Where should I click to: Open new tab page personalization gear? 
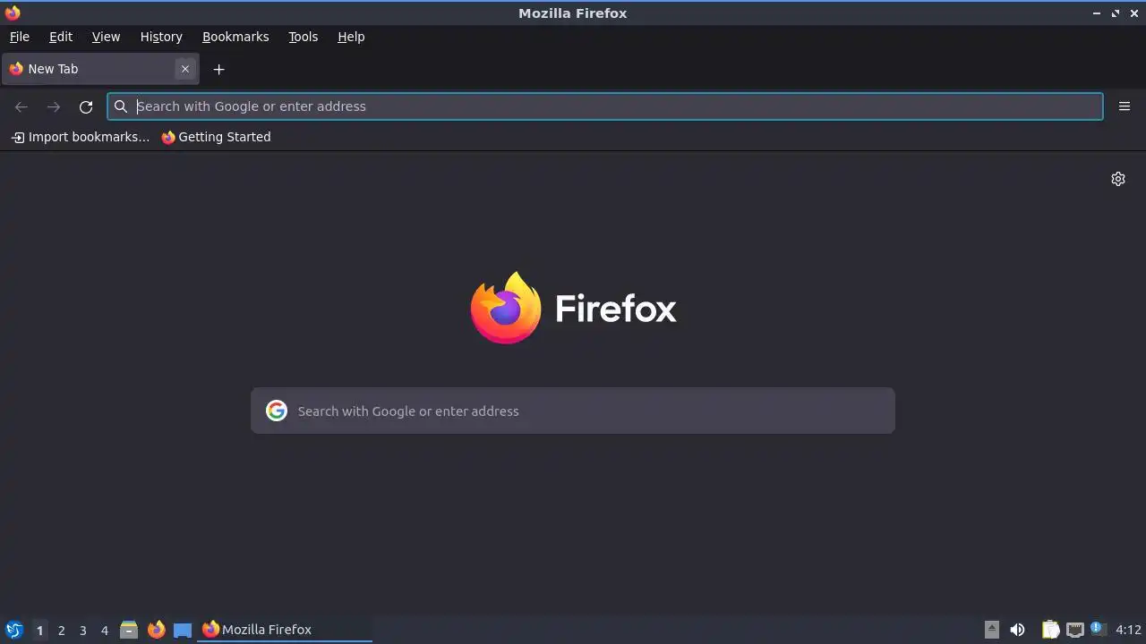click(1118, 179)
